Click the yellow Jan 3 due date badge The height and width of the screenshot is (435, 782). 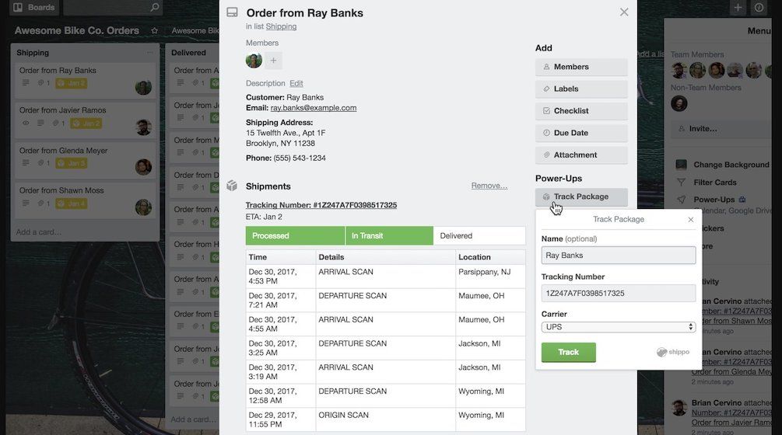71,163
